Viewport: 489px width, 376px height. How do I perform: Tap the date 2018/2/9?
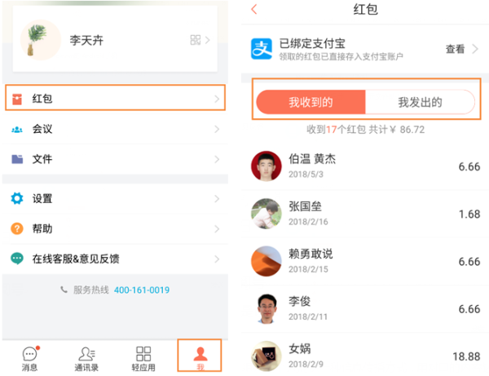point(306,364)
